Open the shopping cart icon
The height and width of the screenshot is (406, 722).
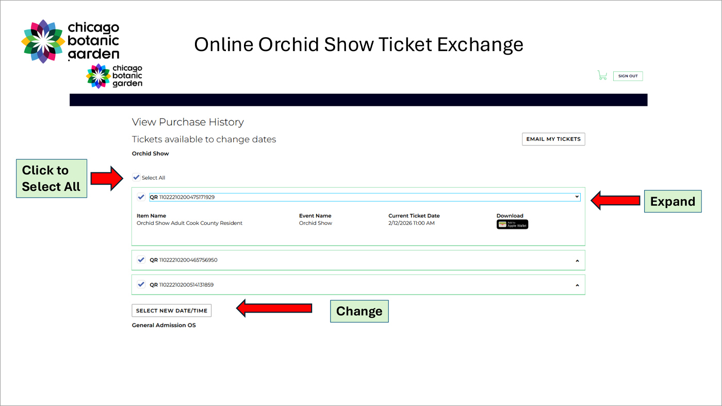click(602, 75)
